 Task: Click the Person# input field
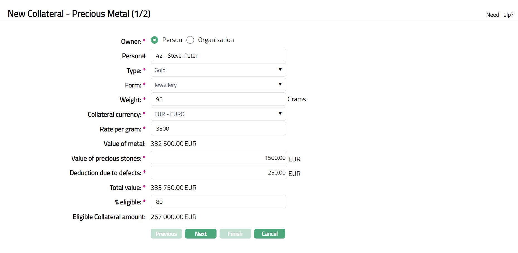(218, 56)
